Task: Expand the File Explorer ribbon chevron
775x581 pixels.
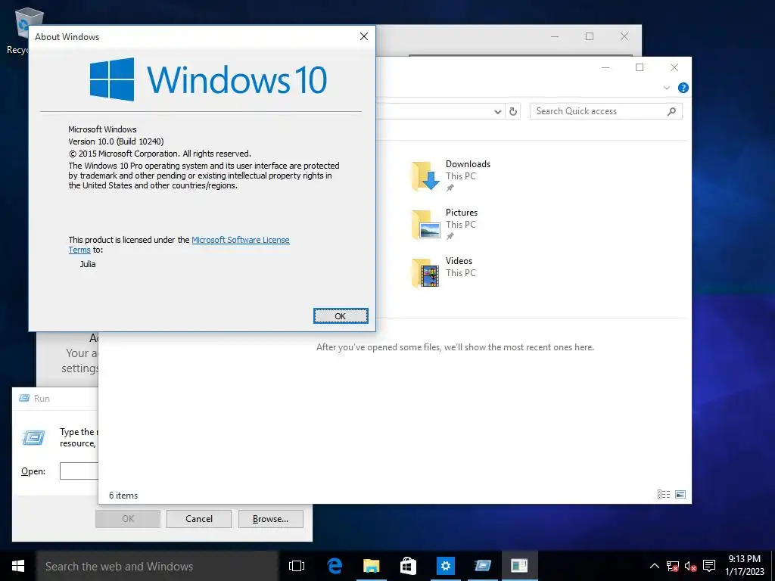Action: (x=666, y=88)
